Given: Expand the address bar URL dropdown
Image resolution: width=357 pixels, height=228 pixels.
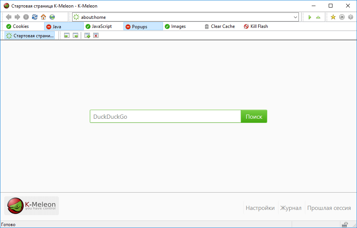Looking at the screenshot, I should point(295,17).
